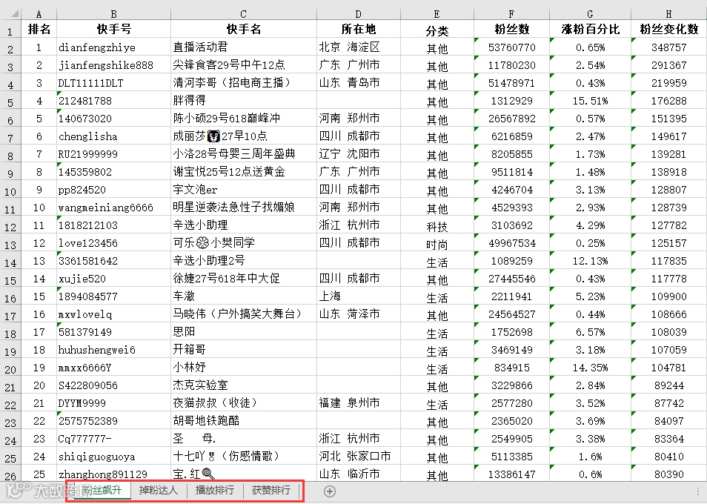Click the 粉丝数 header cell
Viewport: 707px width, 504px height.
pos(511,28)
